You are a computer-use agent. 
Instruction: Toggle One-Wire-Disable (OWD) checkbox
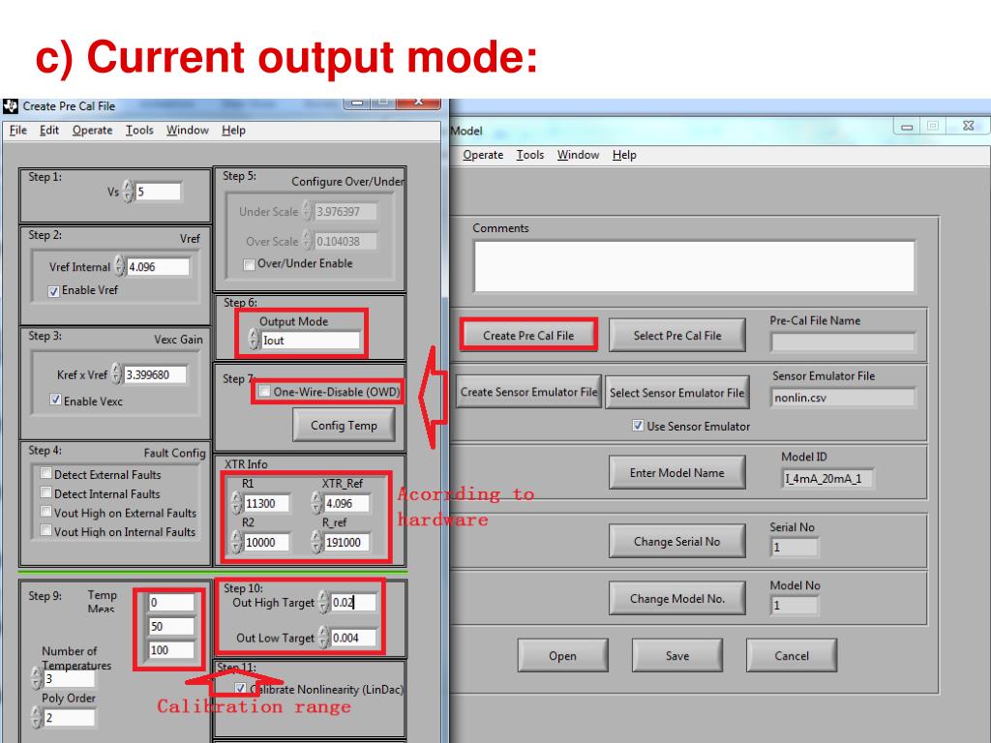pos(265,392)
